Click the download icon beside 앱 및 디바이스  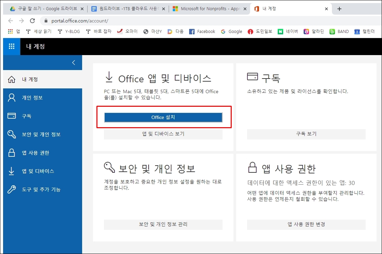click(x=12, y=171)
